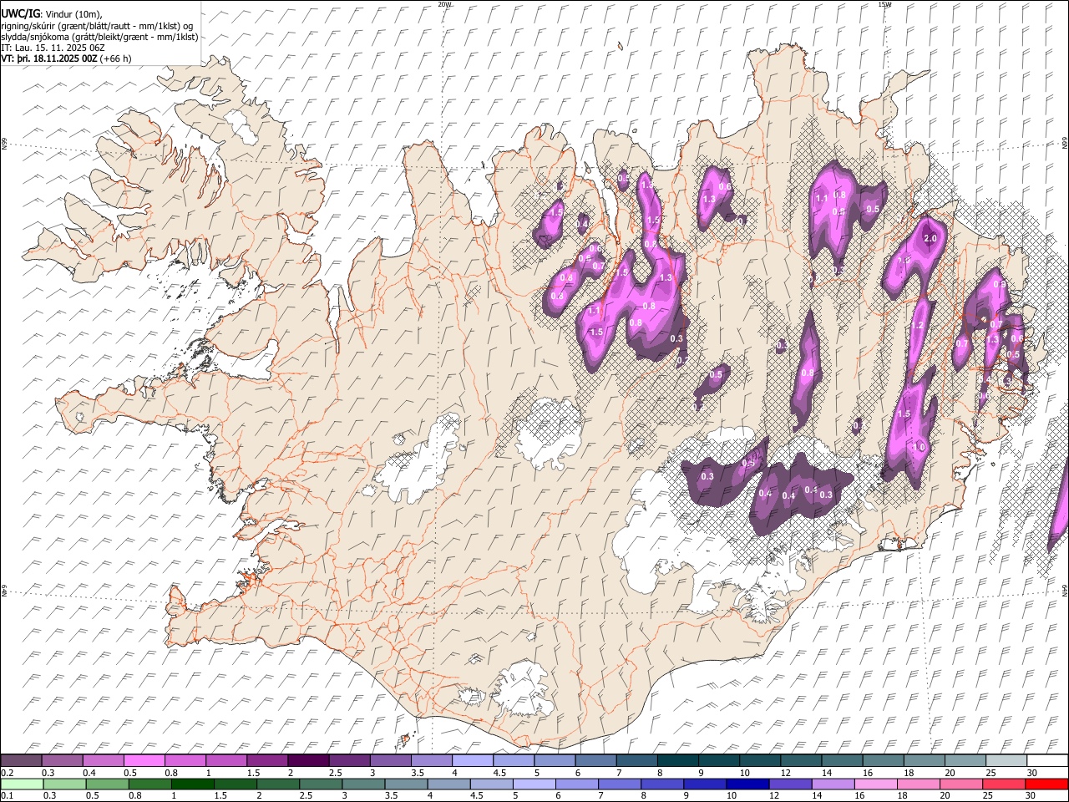Click the 4 pale periwinkle swatch on snow scale
The width and height of the screenshot is (1069, 802).
473,760
